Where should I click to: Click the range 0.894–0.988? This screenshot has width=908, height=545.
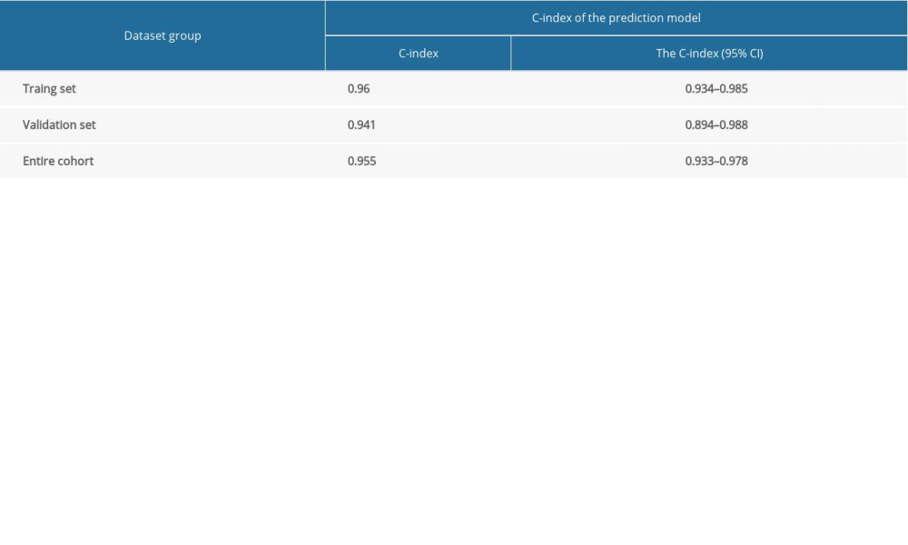click(x=716, y=124)
